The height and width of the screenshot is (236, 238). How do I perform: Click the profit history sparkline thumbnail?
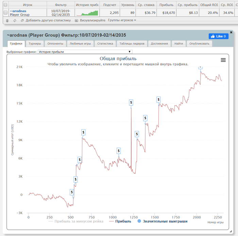(x=87, y=13)
